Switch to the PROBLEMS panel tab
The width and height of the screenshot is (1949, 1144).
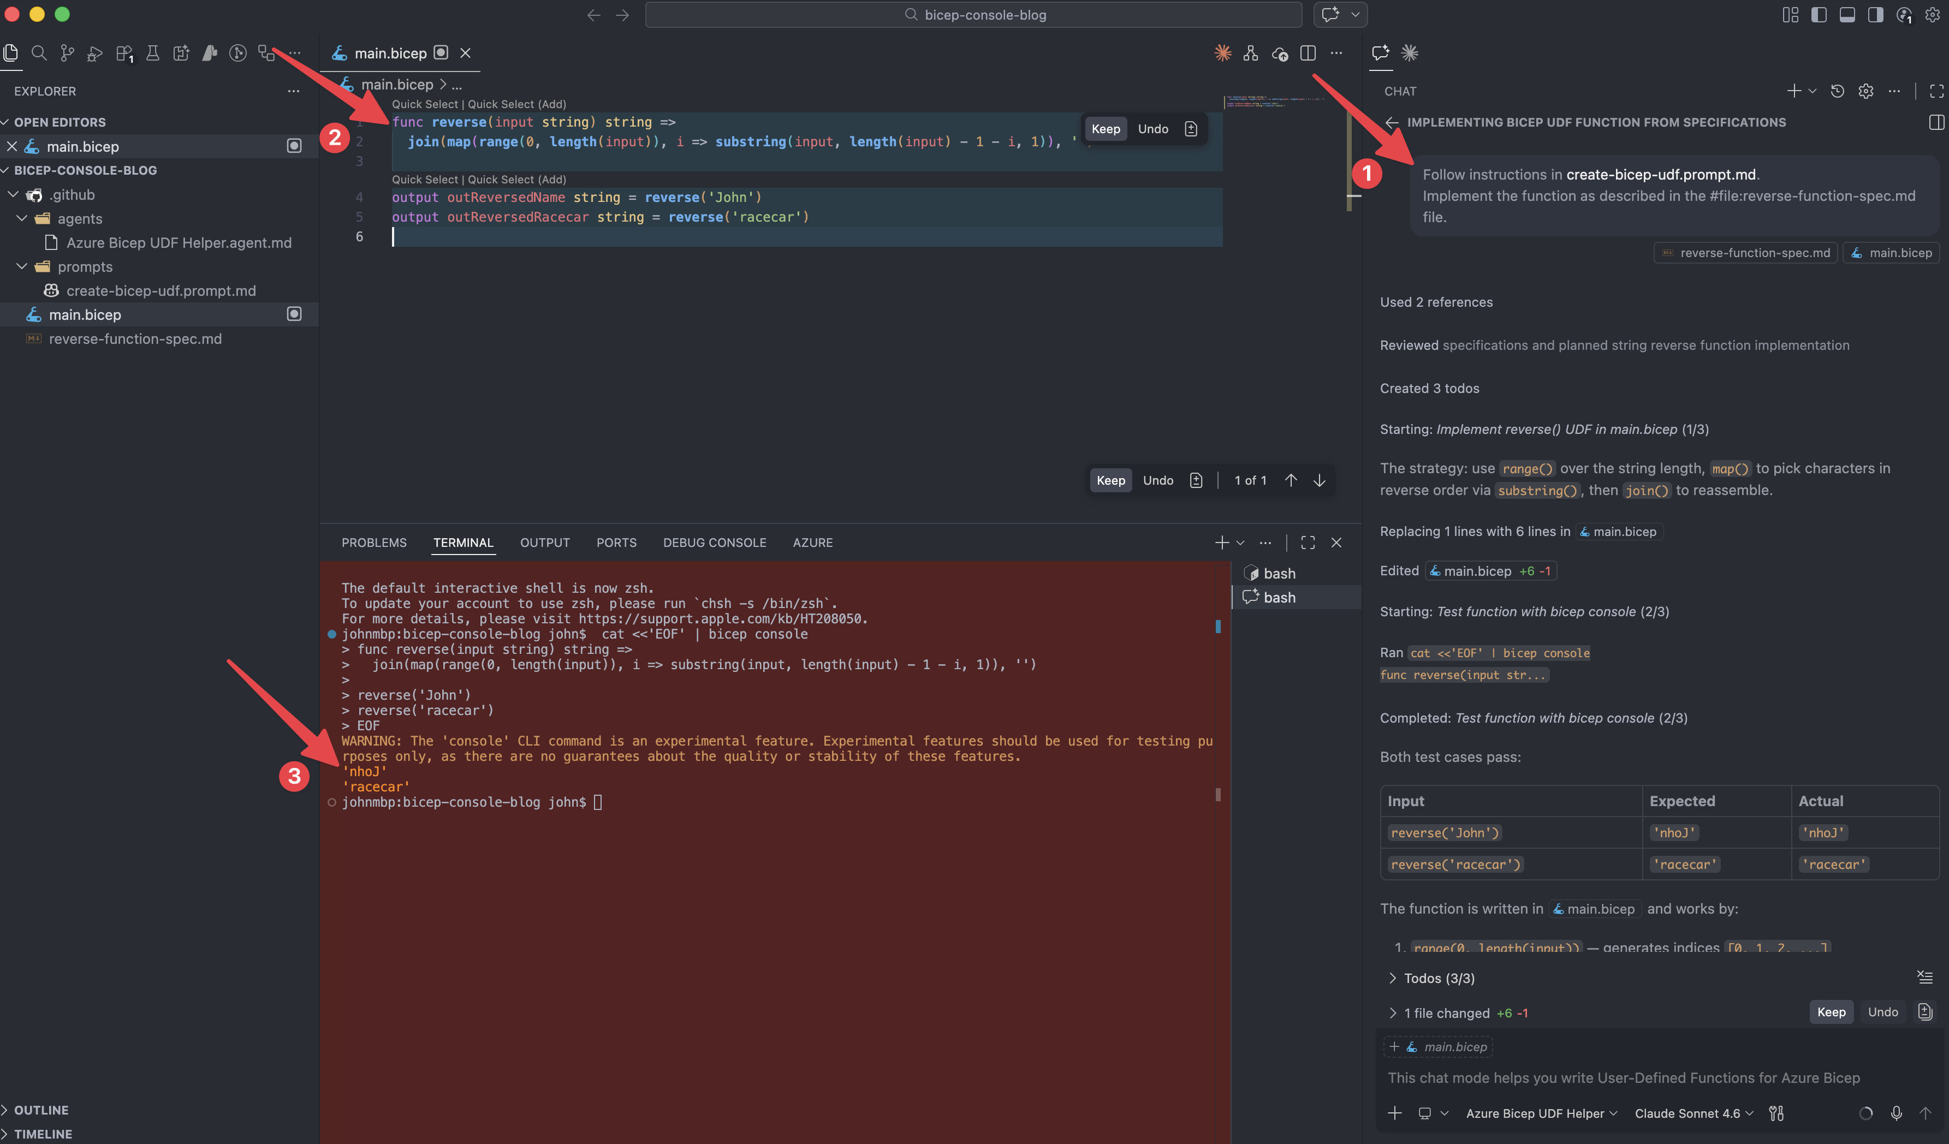pos(373,543)
